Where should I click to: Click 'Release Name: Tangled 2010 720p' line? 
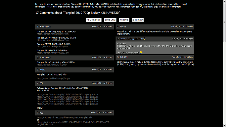point(63,88)
